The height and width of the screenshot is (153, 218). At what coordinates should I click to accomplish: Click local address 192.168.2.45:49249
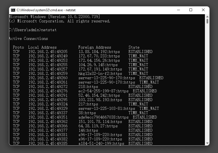click(x=48, y=56)
